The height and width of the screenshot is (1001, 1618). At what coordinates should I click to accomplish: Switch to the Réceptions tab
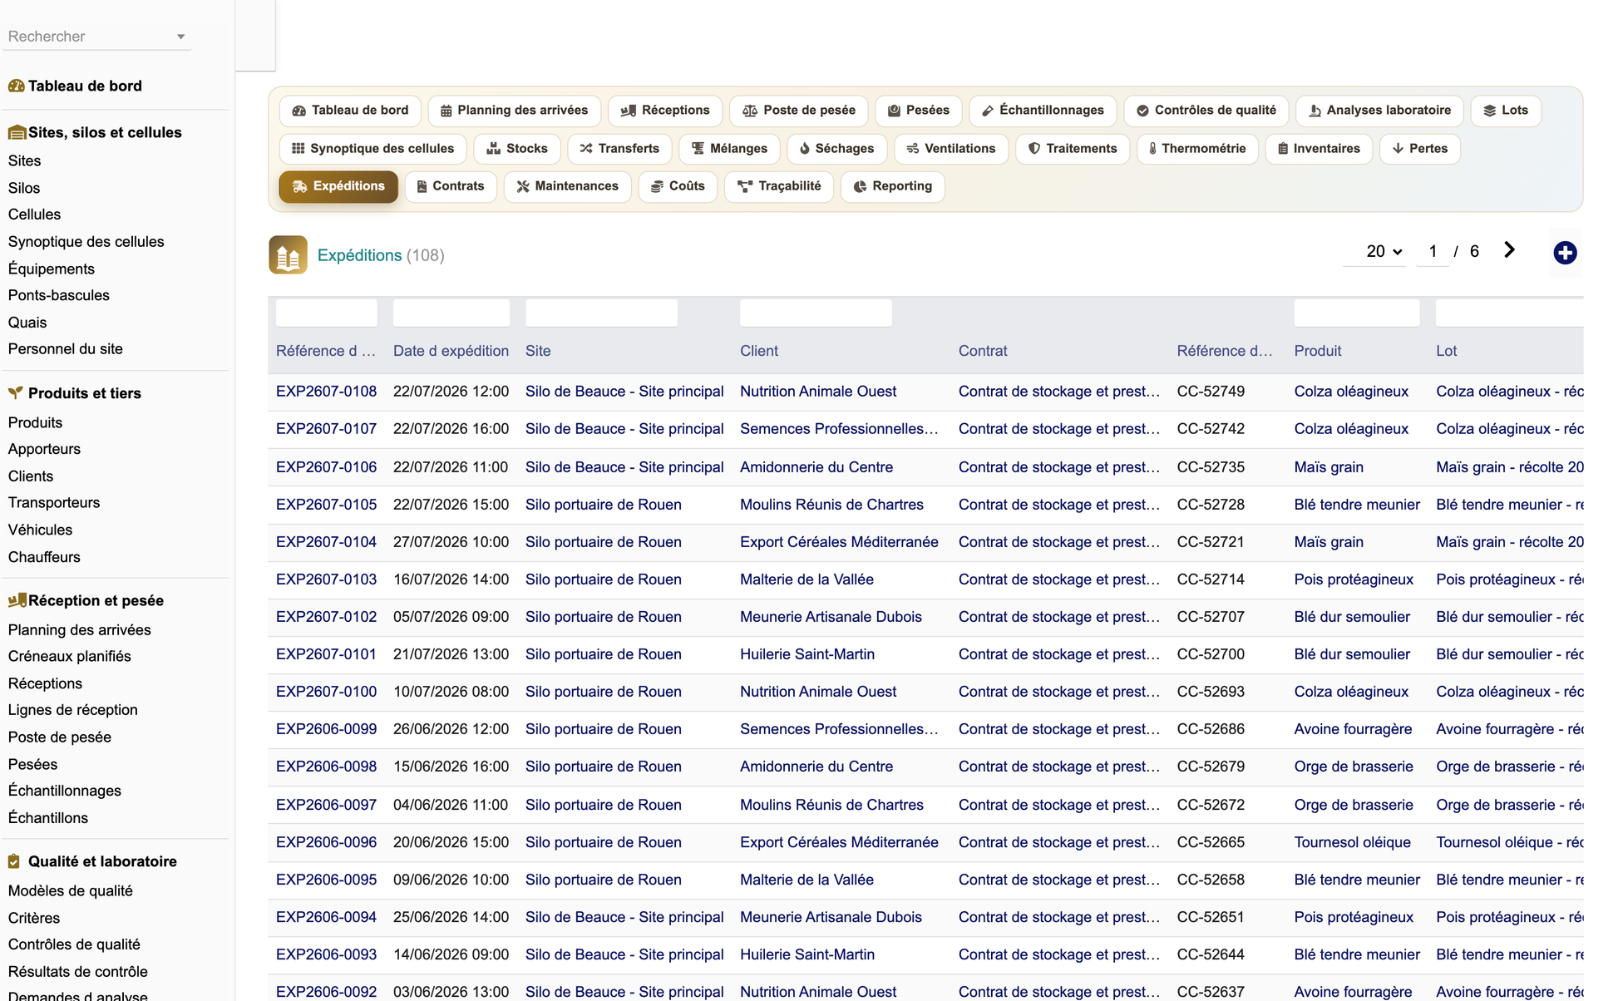click(x=665, y=111)
